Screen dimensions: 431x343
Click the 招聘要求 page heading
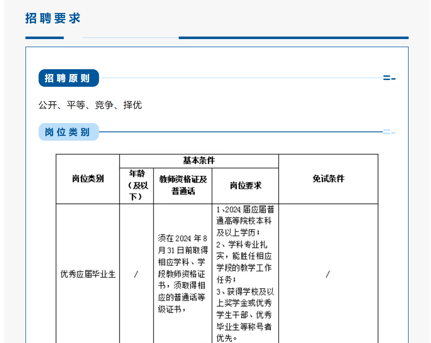click(53, 18)
